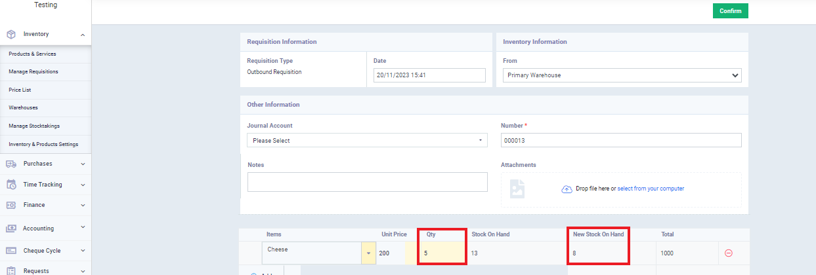The image size is (816, 275).
Task: Open the Primary Warehouse dropdown
Action: click(622, 75)
